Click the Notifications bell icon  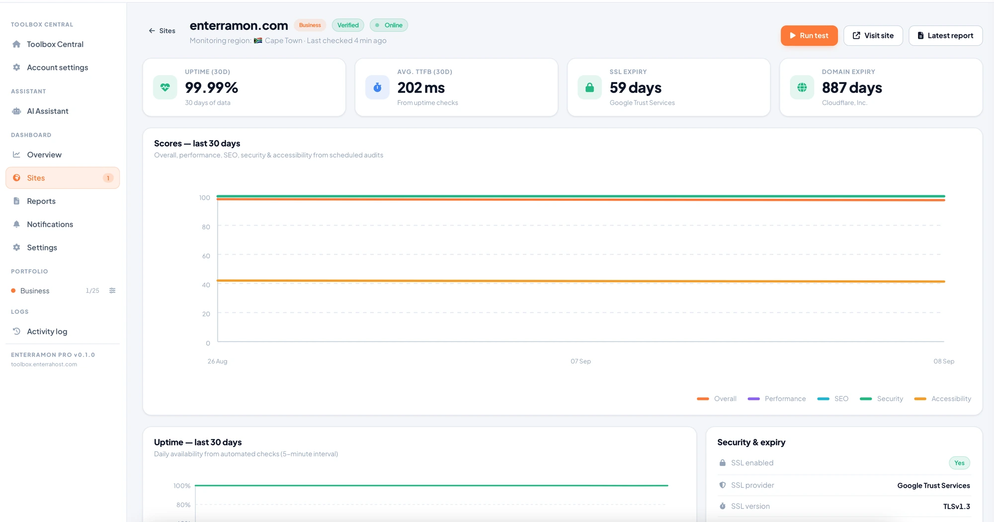pos(16,224)
